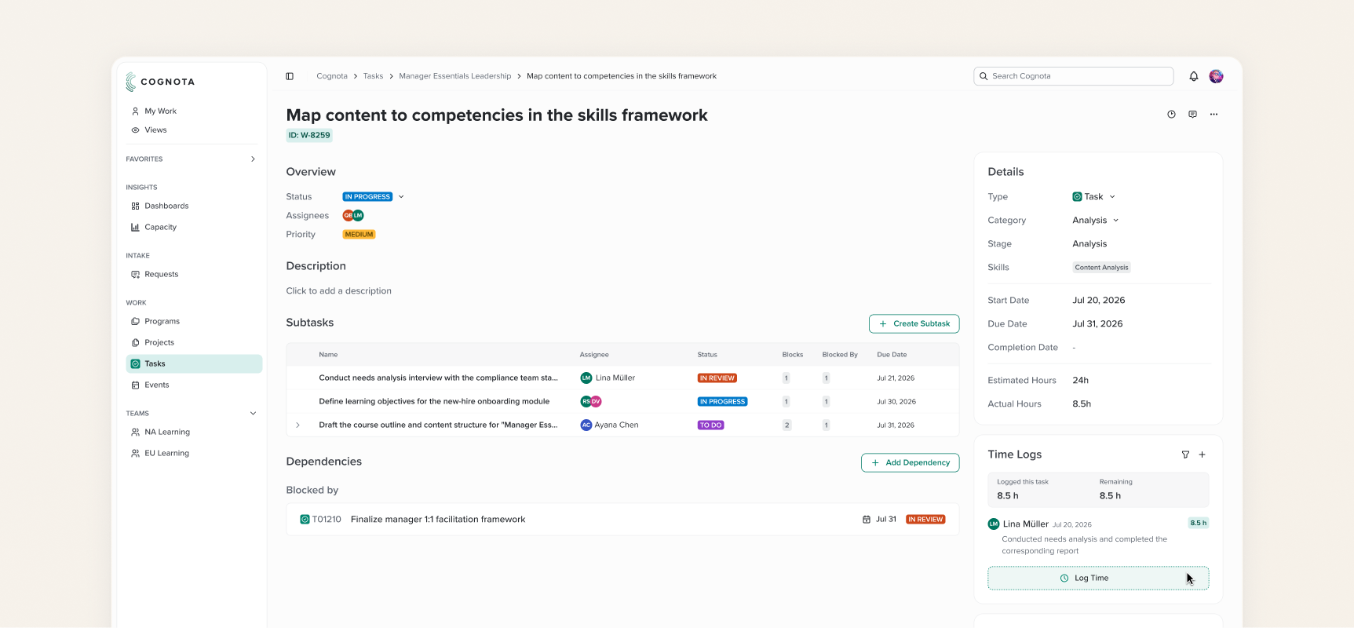
Task: Click the Log Time button
Action: 1098,579
